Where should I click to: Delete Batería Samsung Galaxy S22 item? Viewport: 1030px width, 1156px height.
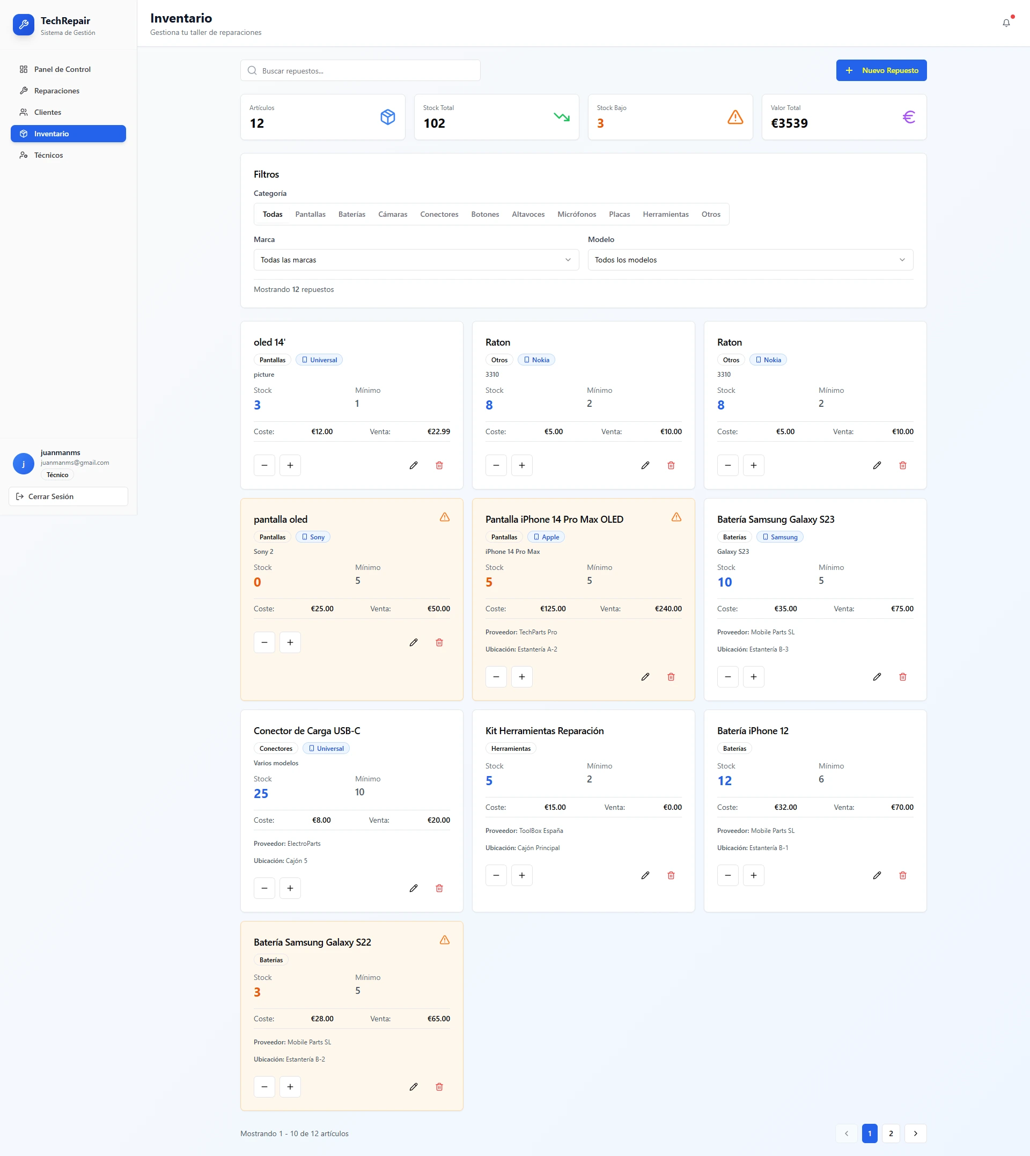tap(439, 1087)
